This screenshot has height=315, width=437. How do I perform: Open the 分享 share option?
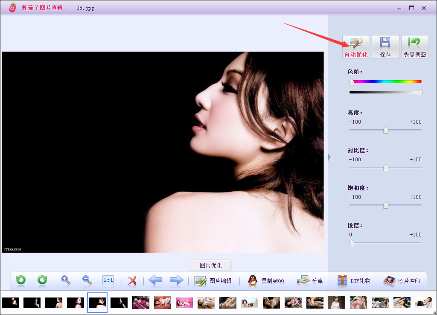click(310, 280)
